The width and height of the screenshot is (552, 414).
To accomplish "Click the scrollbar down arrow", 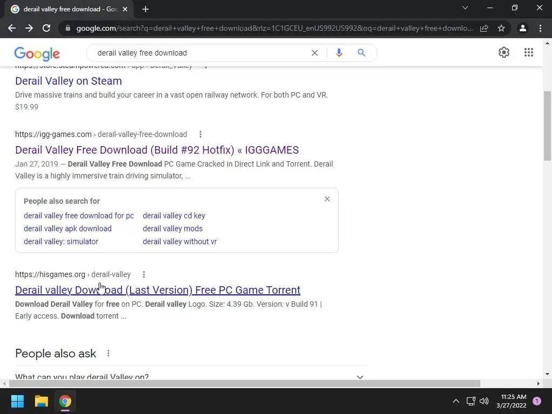I will click(x=547, y=374).
